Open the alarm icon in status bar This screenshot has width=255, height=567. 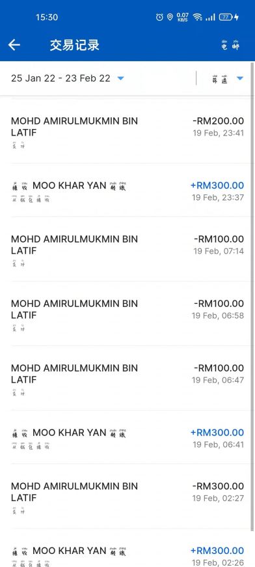click(x=159, y=17)
